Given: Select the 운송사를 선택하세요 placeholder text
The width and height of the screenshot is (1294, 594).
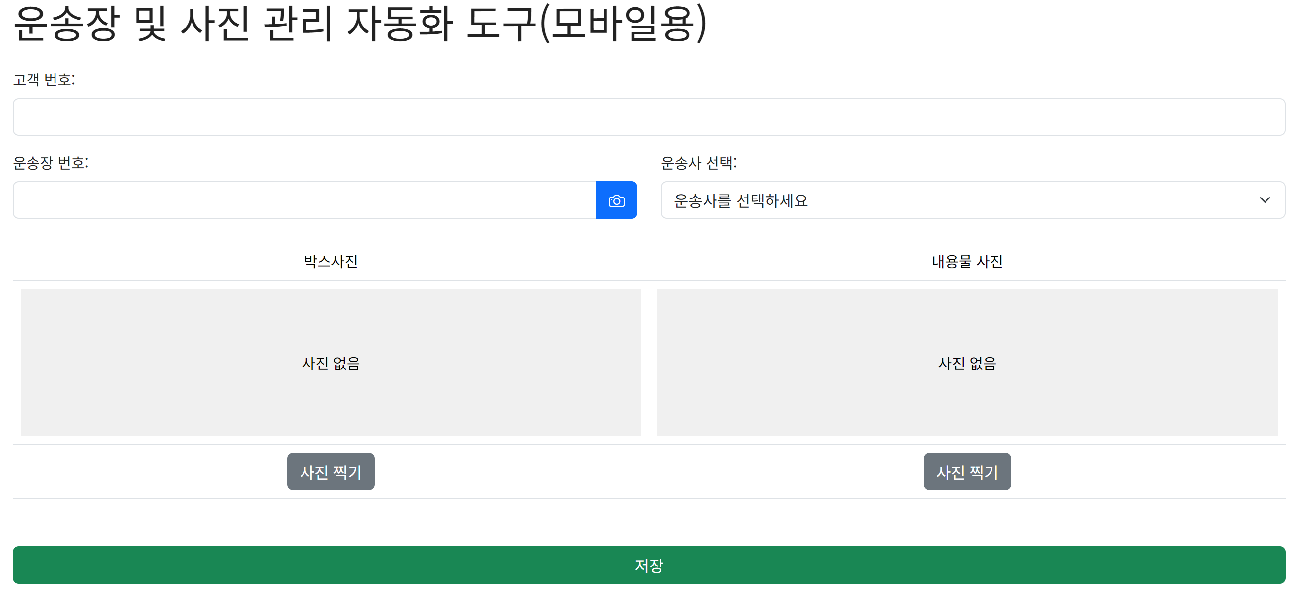Looking at the screenshot, I should 741,200.
